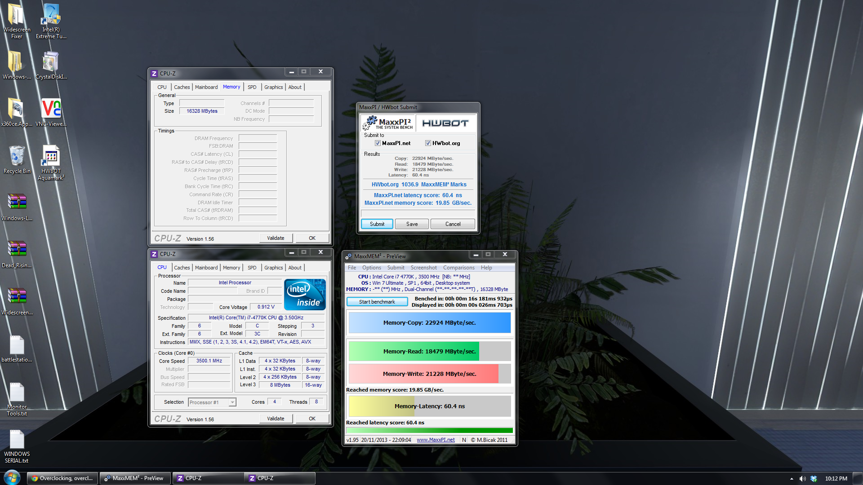
Task: Toggle the MaxxPI.net submit checkbox
Action: point(378,143)
